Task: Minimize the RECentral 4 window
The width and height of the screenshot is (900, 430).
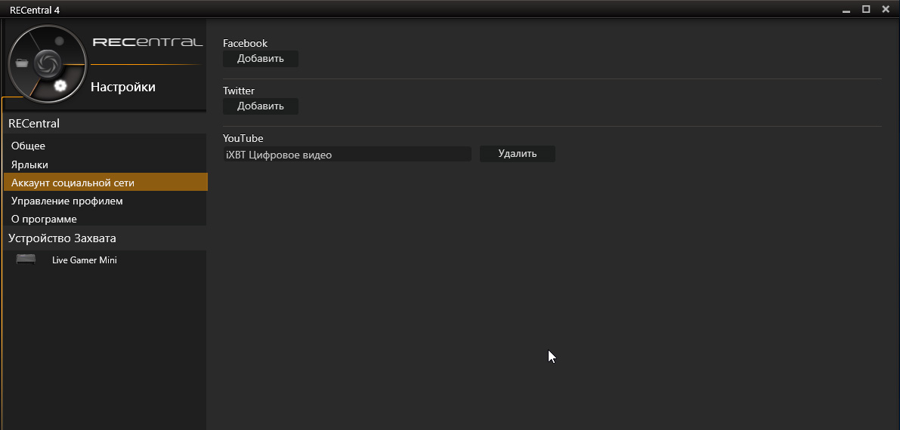Action: coord(846,9)
